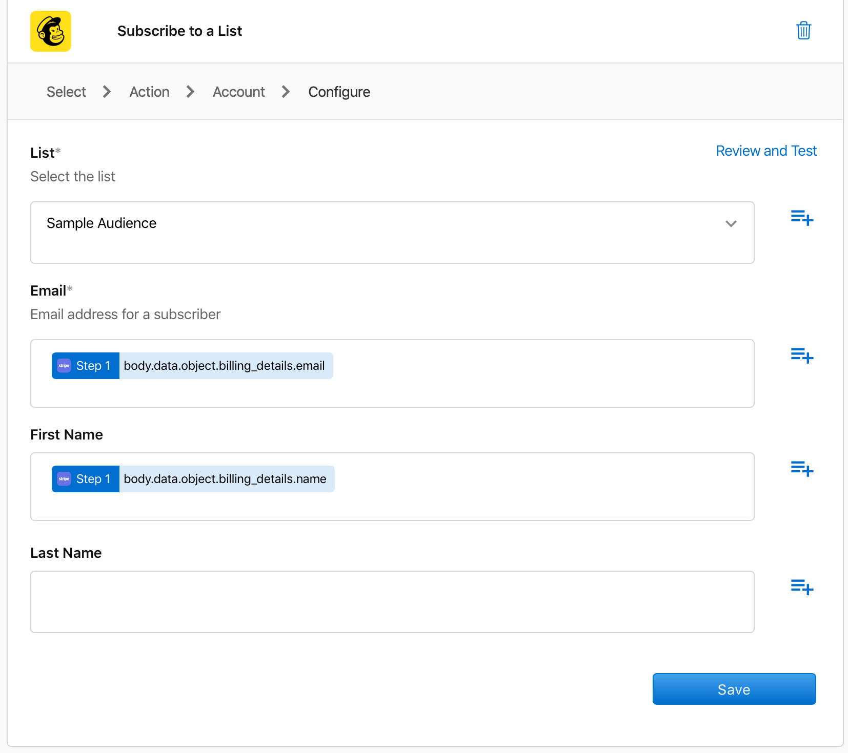Click the Last Name label
Image resolution: width=848 pixels, height=753 pixels.
[66, 553]
